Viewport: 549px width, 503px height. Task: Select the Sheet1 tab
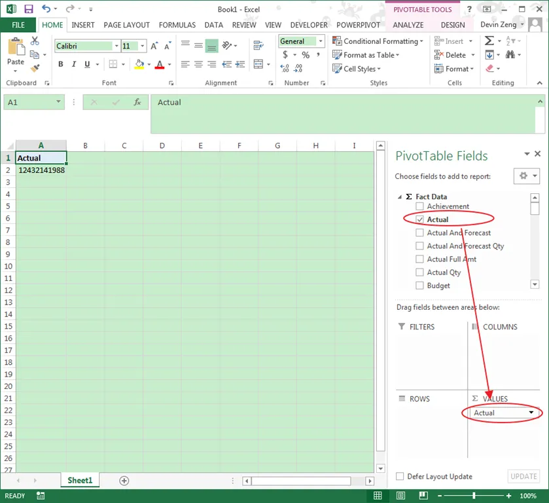[80, 480]
